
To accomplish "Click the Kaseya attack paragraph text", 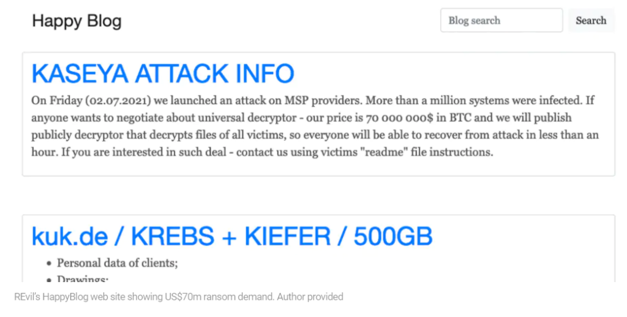I will point(315,126).
